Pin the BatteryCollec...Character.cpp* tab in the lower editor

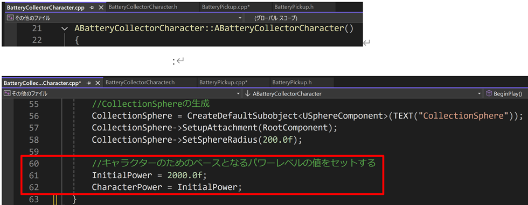coord(89,83)
